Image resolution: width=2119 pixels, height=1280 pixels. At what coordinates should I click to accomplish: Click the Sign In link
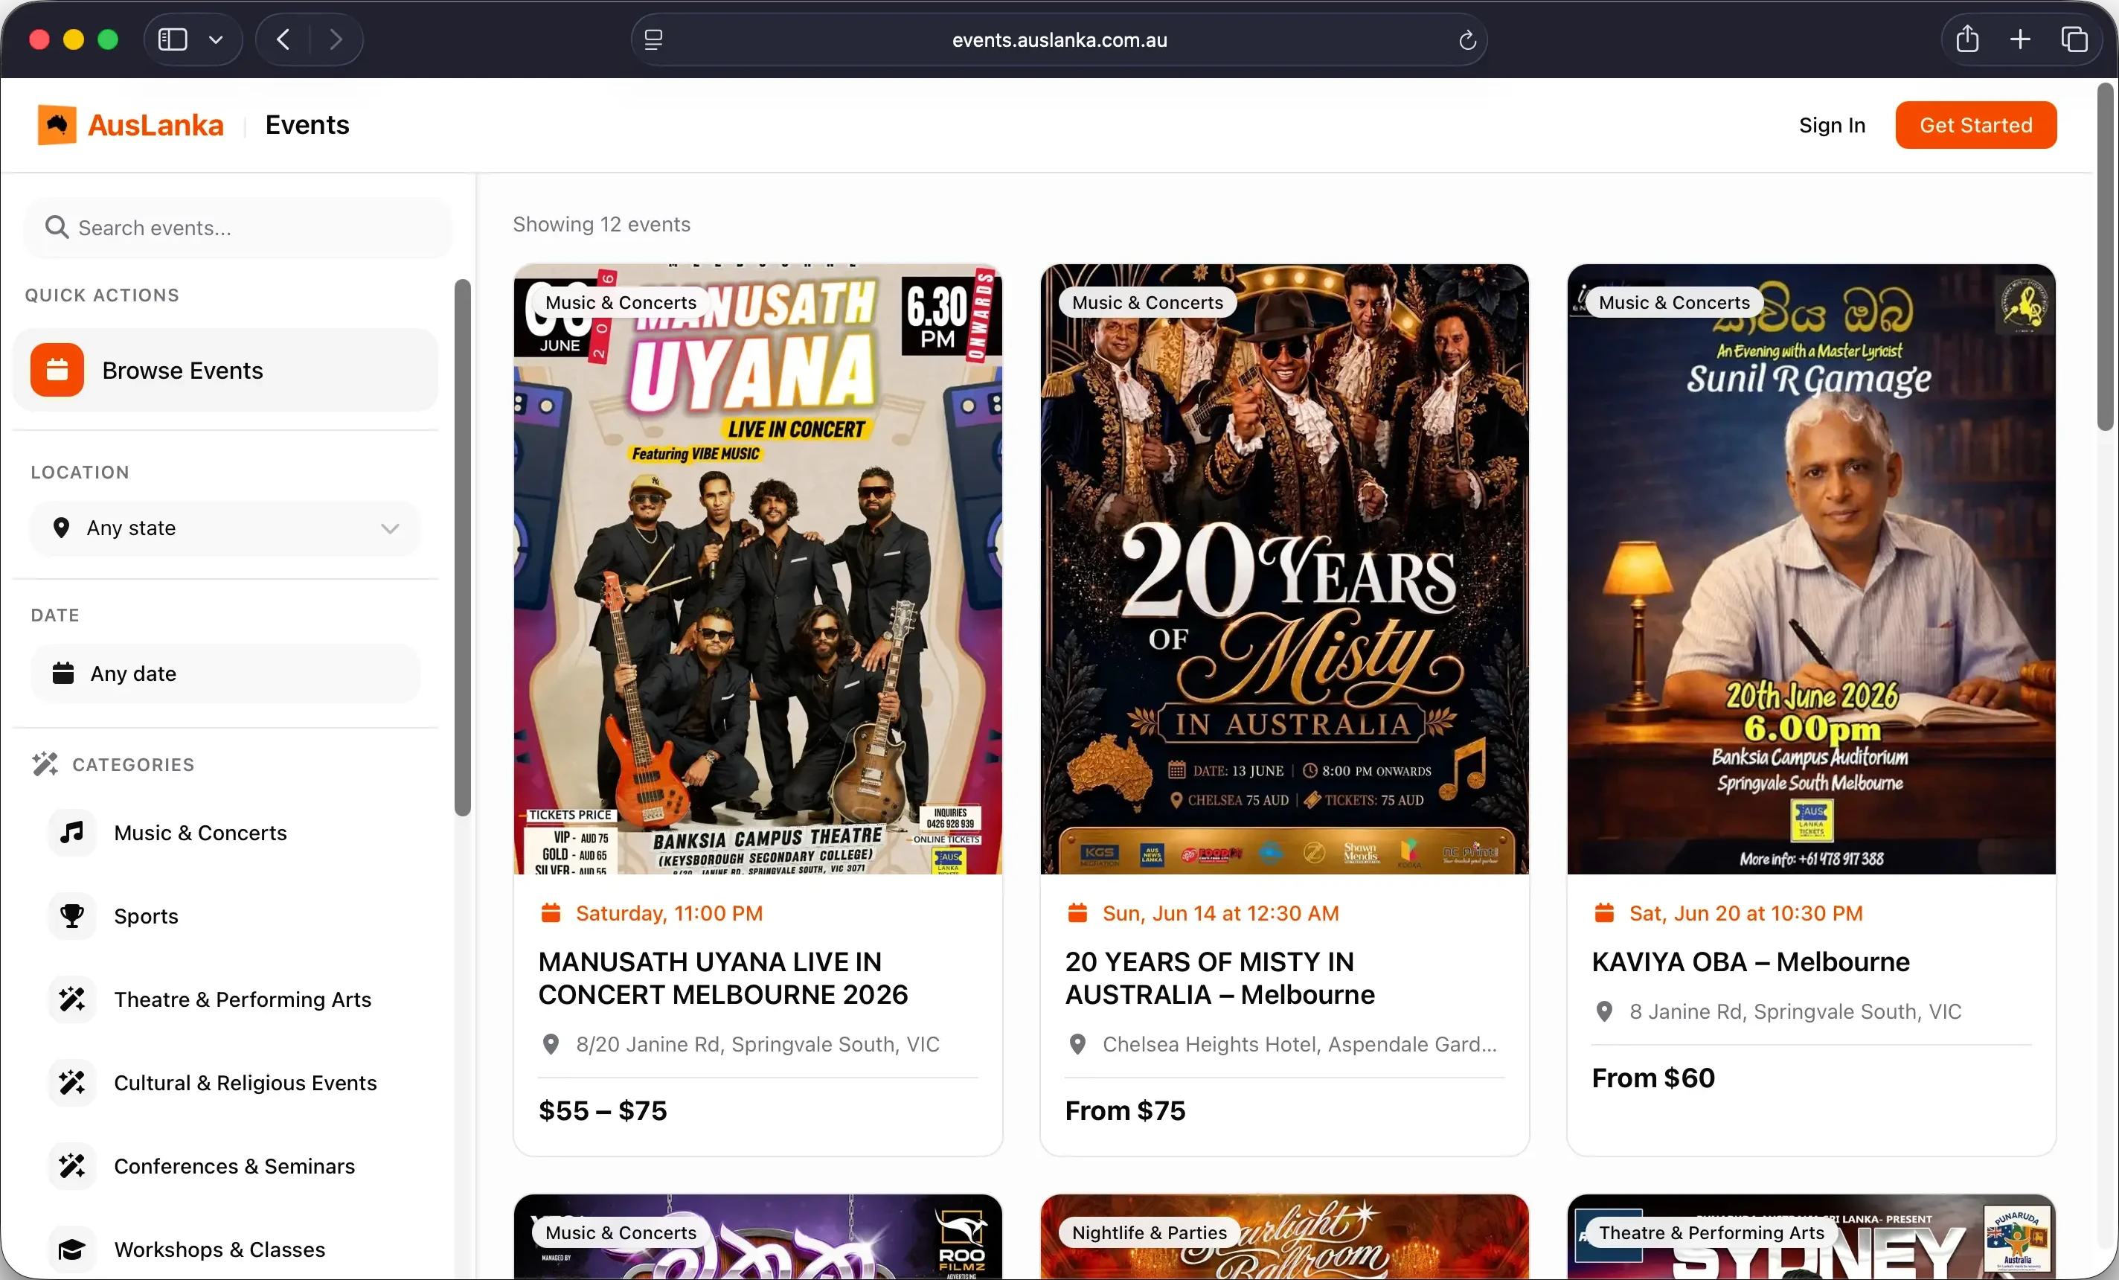1832,125
